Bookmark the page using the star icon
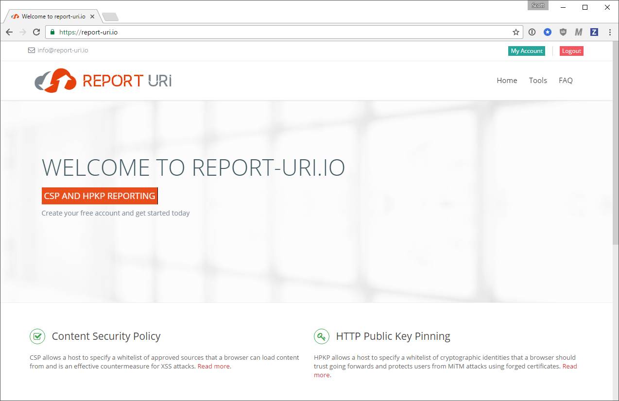Viewport: 619px width, 401px height. pos(516,32)
